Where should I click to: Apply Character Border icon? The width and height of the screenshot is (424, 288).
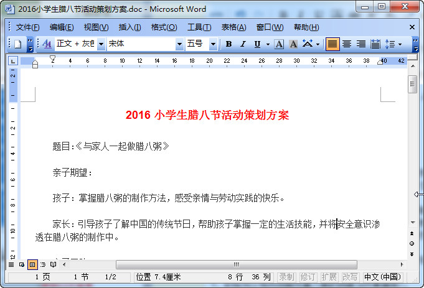279,44
